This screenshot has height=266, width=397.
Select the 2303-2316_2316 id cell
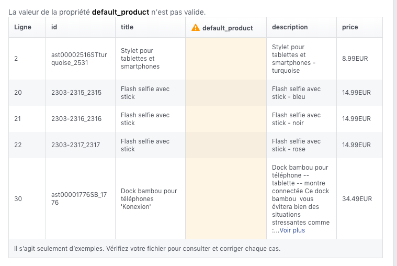pos(81,119)
